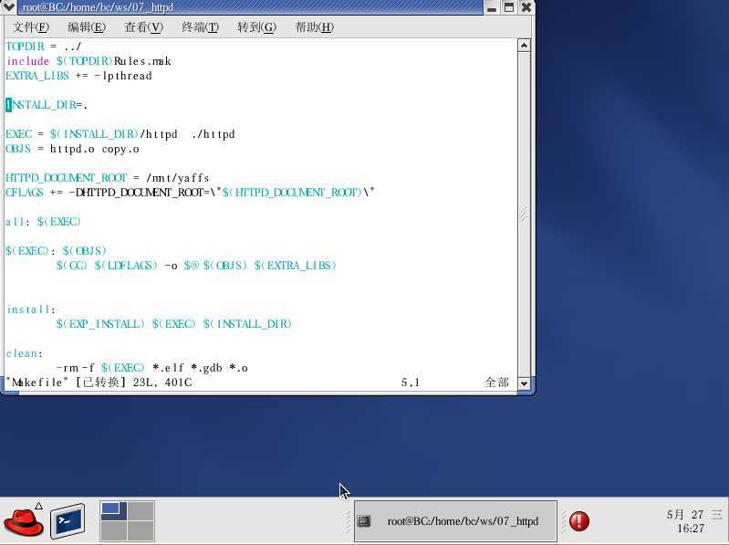
Task: Click the vertical scrollbar thumb
Action: (x=524, y=214)
